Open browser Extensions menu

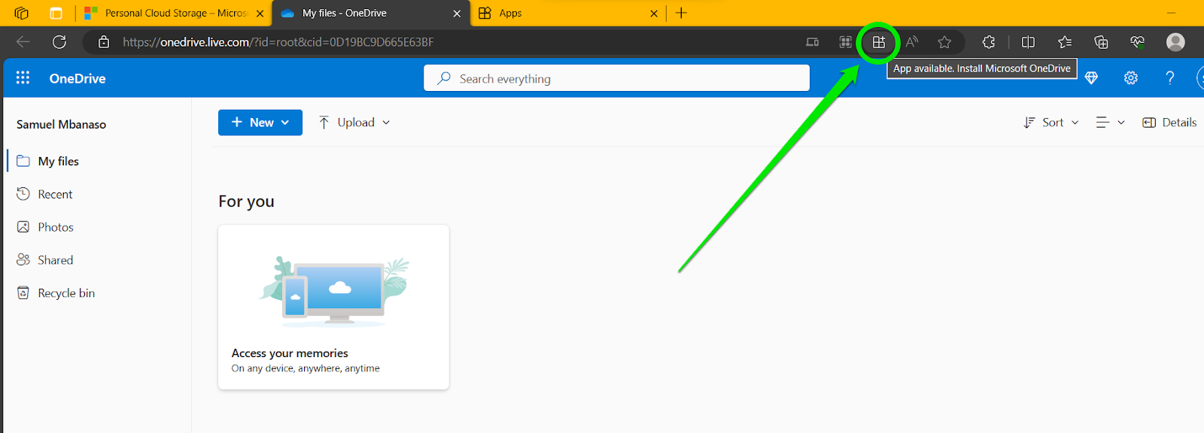coord(989,42)
